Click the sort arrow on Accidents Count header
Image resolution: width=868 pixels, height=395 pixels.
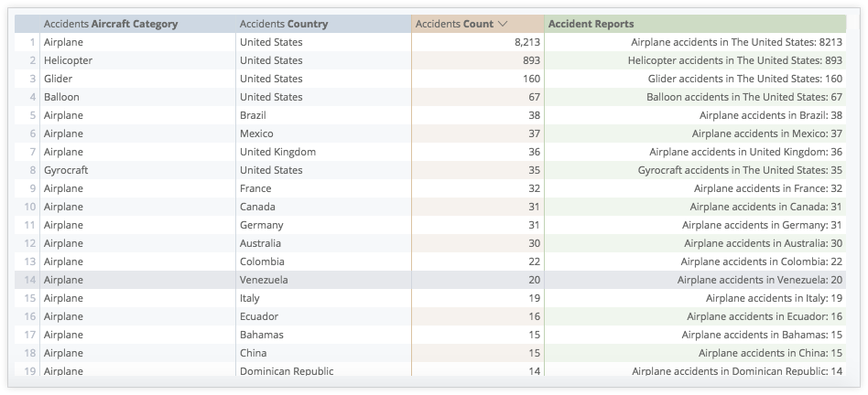point(503,24)
